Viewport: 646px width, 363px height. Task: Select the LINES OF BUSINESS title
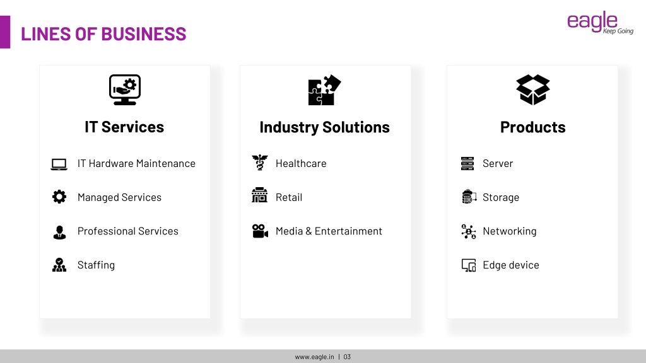coord(103,34)
